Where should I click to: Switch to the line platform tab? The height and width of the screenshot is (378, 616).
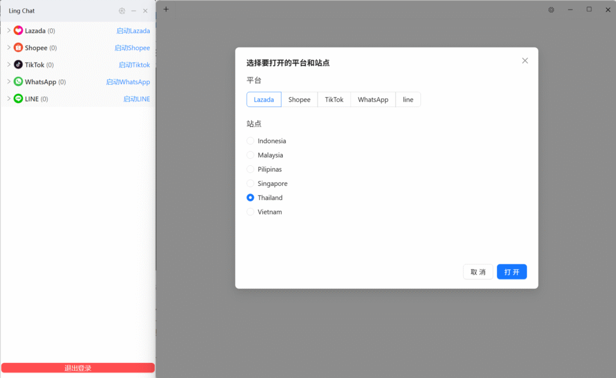click(408, 99)
